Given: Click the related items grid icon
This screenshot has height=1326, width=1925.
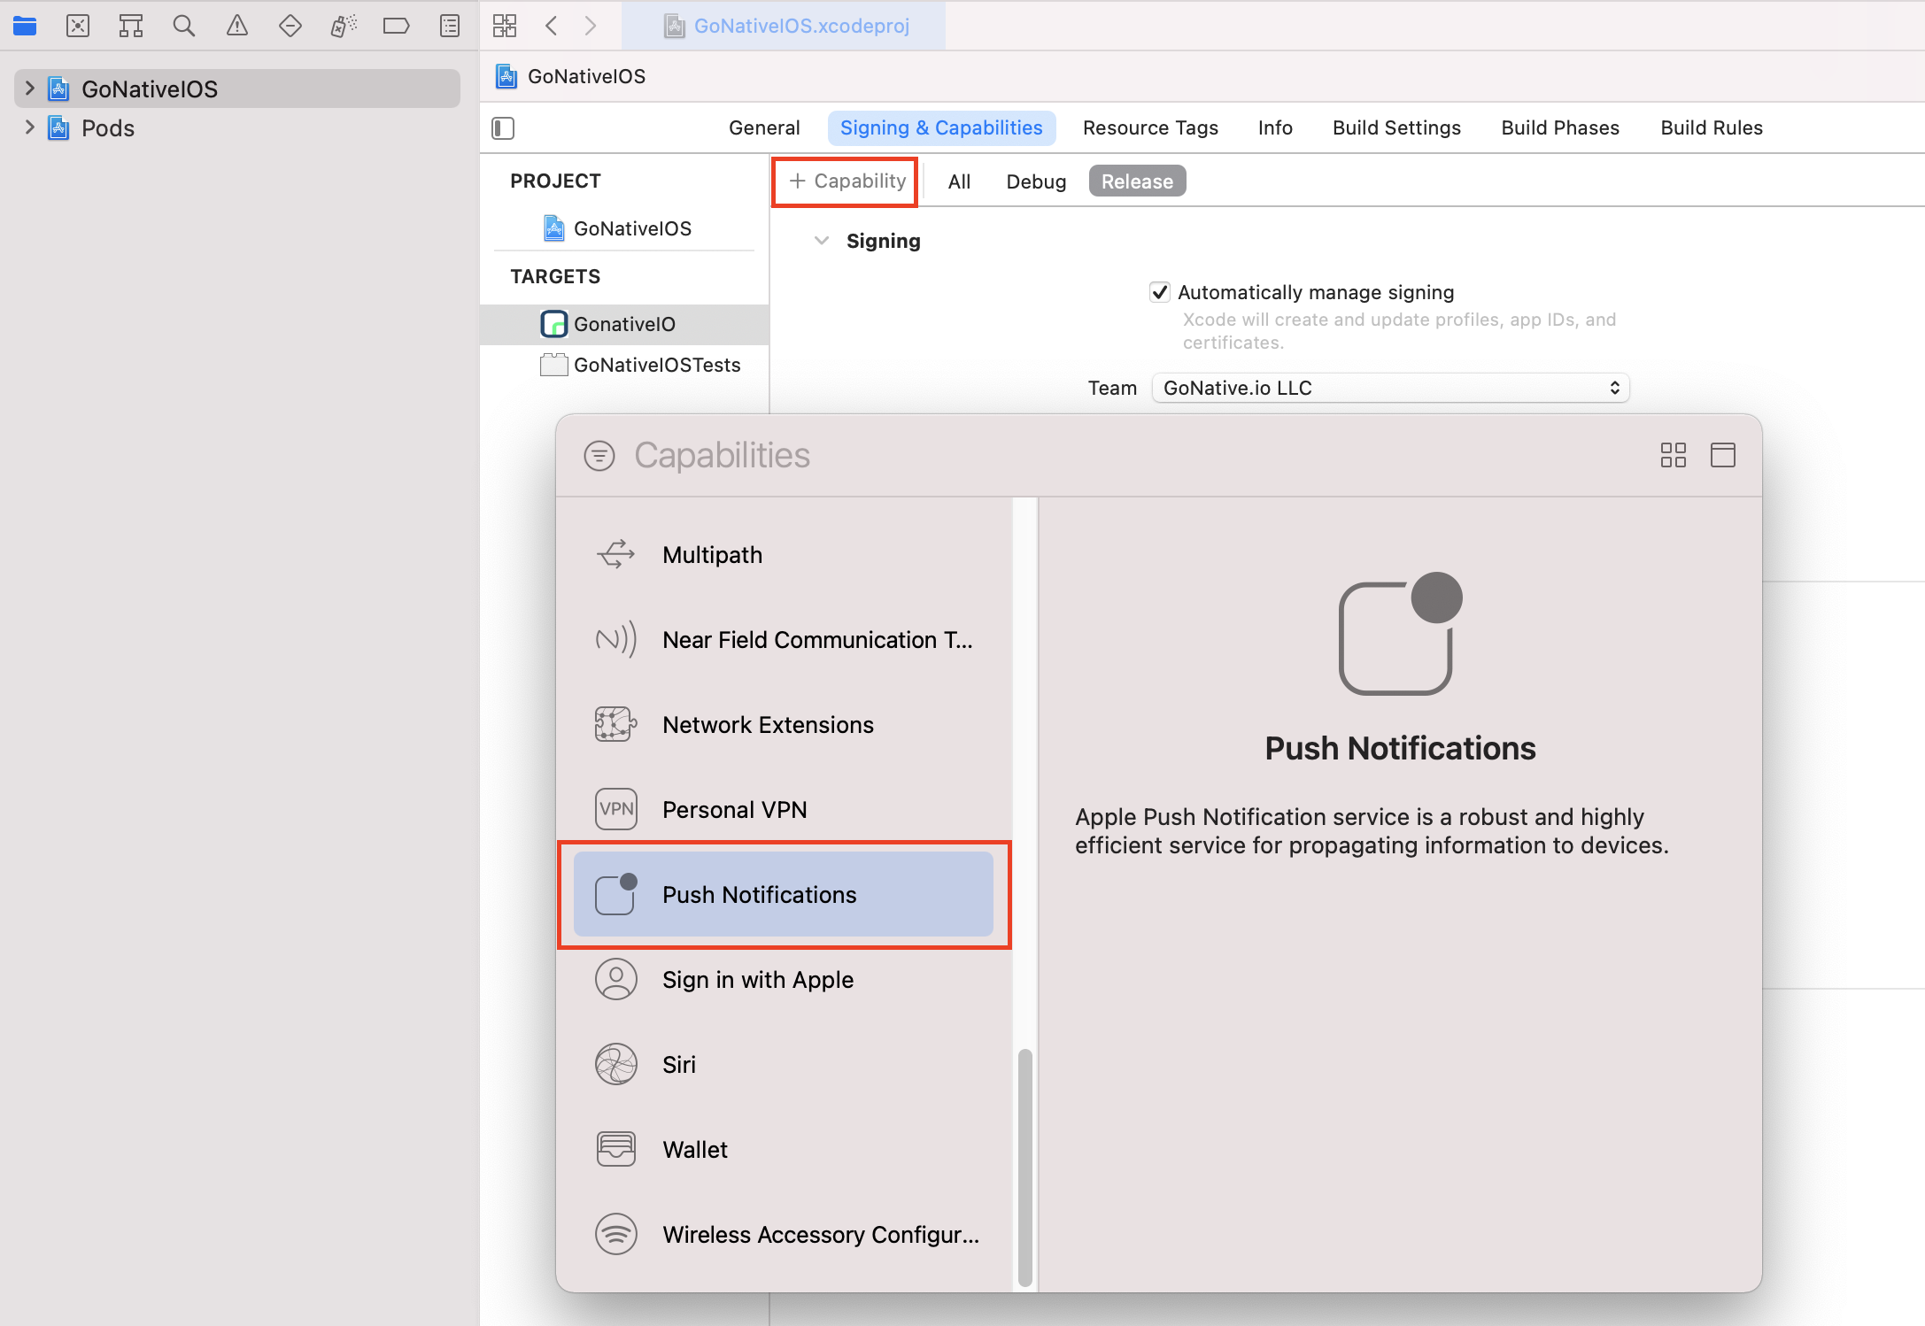Looking at the screenshot, I should [x=505, y=26].
